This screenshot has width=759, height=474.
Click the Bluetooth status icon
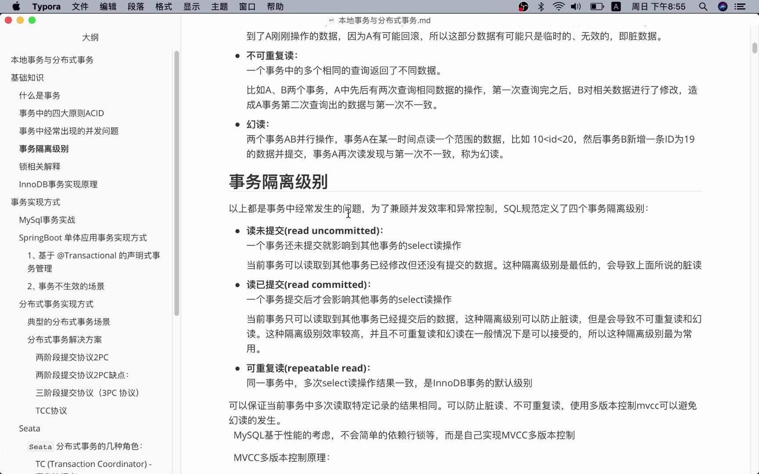541,7
